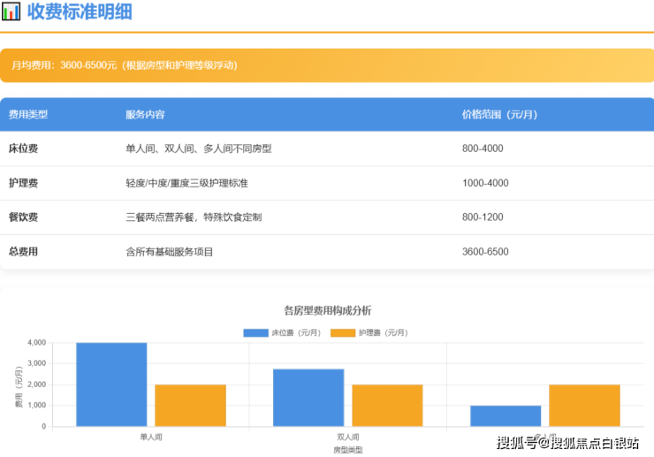Screen dimensions: 654x457
Task: Click the 各房型费用构成分析 chart title
Action: (327, 310)
